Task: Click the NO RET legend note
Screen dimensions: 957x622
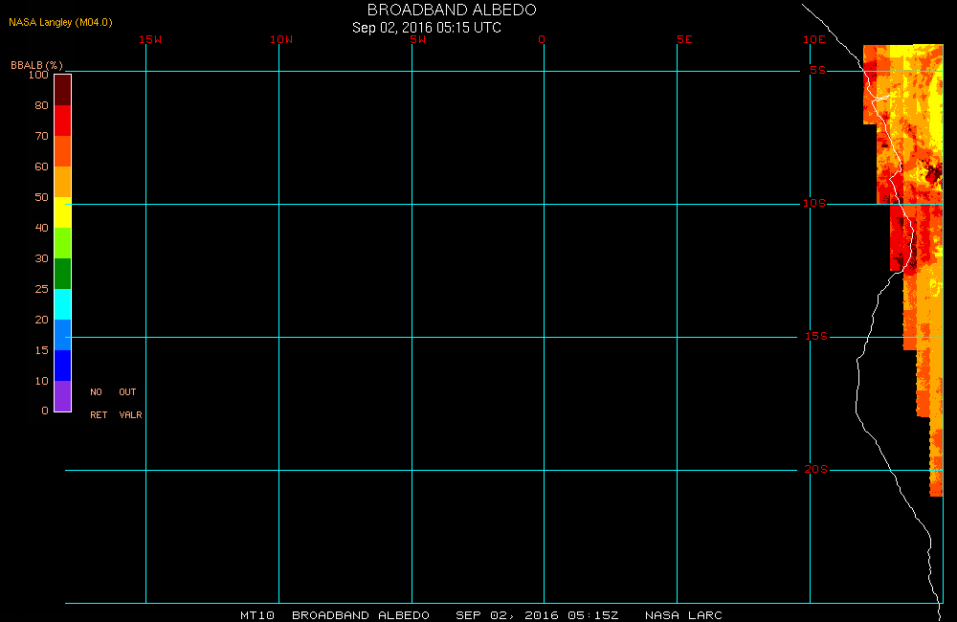Action: click(x=99, y=404)
